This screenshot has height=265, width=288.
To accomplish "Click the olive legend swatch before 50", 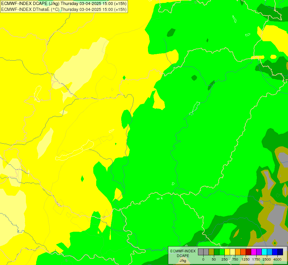I will pos(212,252).
